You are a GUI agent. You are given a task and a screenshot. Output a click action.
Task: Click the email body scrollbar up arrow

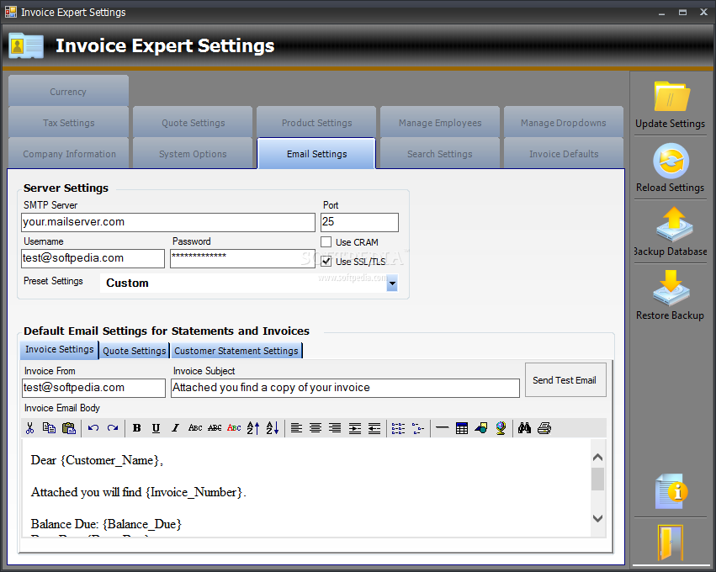point(597,458)
